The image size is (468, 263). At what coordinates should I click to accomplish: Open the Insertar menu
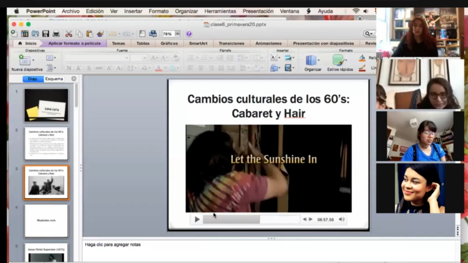[x=133, y=11]
